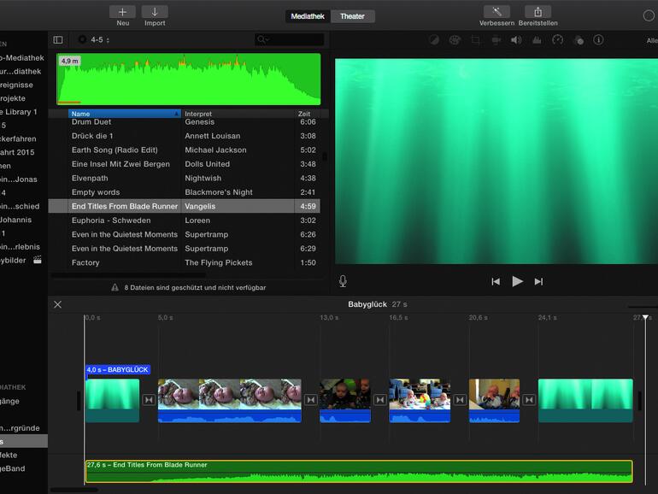Show clip information with info icon
Viewport: 658px width, 494px height.
(598, 40)
